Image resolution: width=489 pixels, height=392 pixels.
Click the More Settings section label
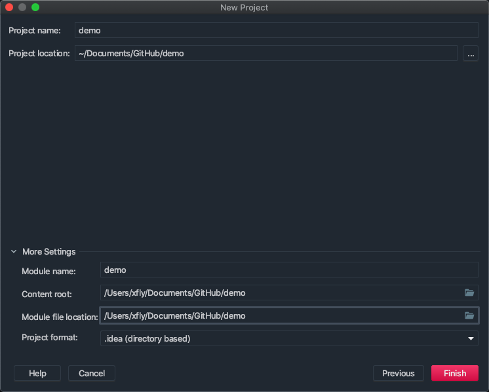49,251
